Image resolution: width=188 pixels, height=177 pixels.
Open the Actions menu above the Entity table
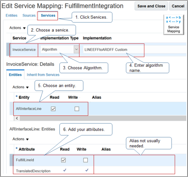[x=21, y=87]
